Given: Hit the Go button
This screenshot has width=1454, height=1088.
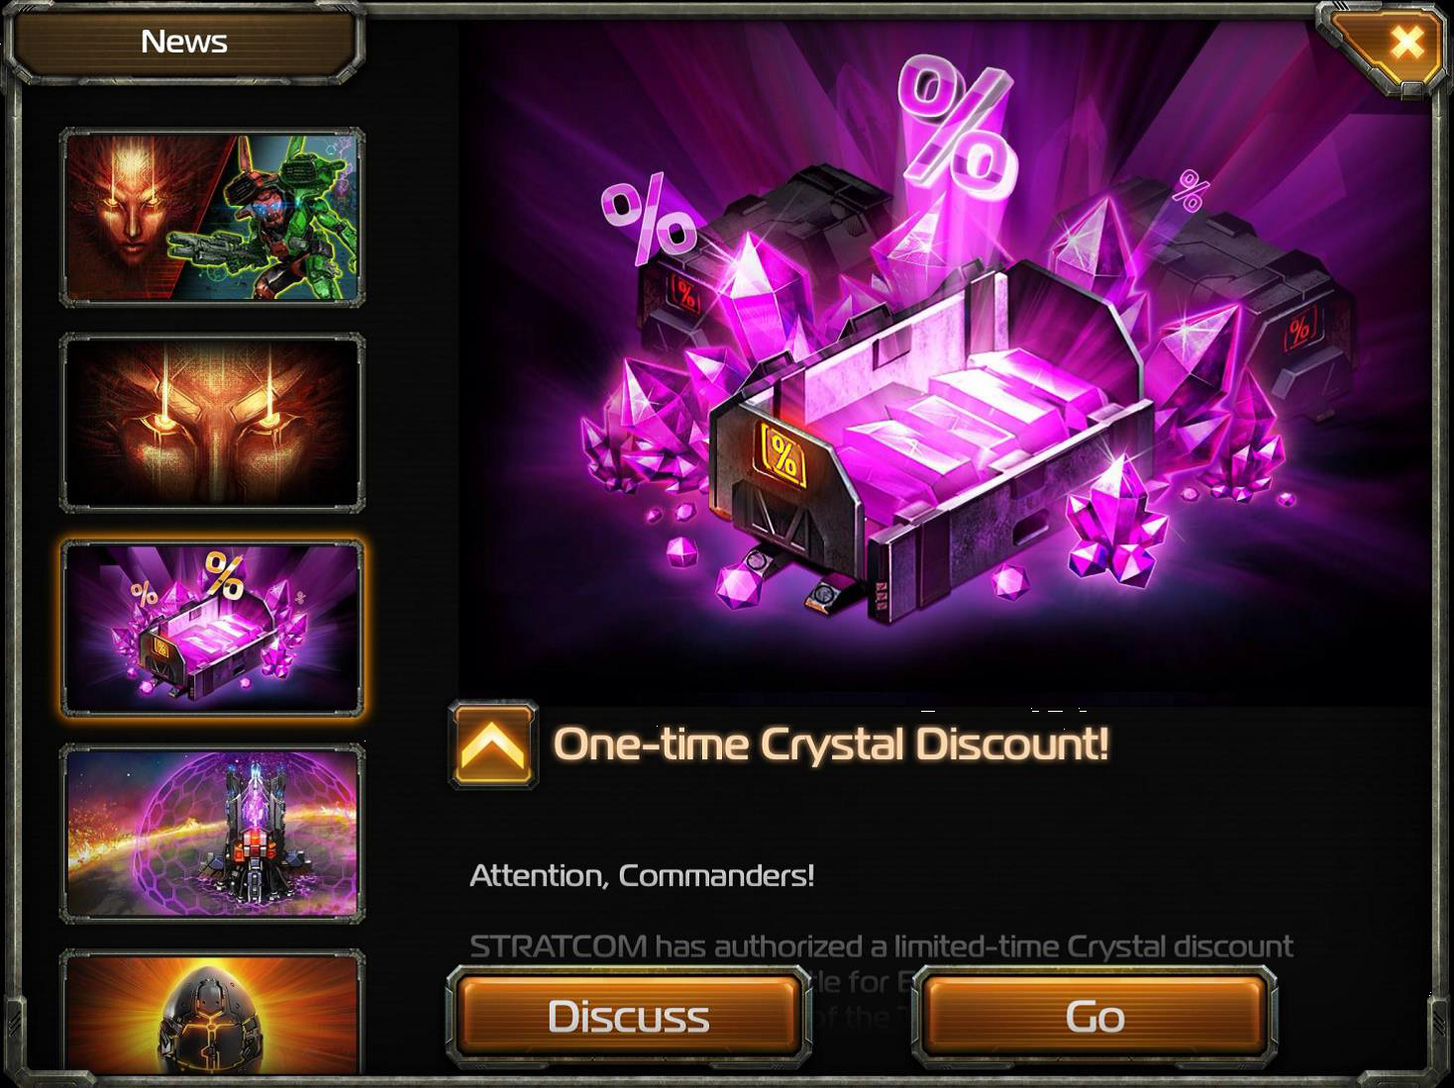Looking at the screenshot, I should 1094,1017.
